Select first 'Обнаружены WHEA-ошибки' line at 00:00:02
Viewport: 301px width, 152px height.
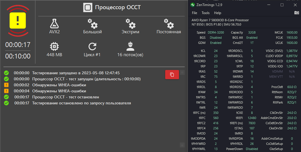(59, 85)
